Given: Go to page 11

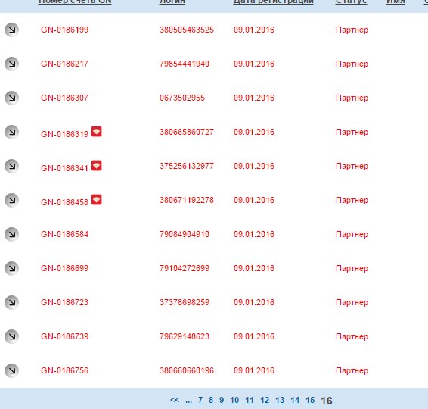Looking at the screenshot, I should 250,401.
